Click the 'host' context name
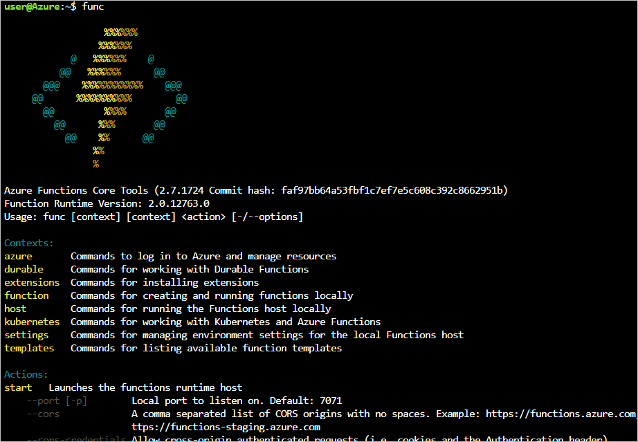The height and width of the screenshot is (442, 638). click(x=15, y=309)
